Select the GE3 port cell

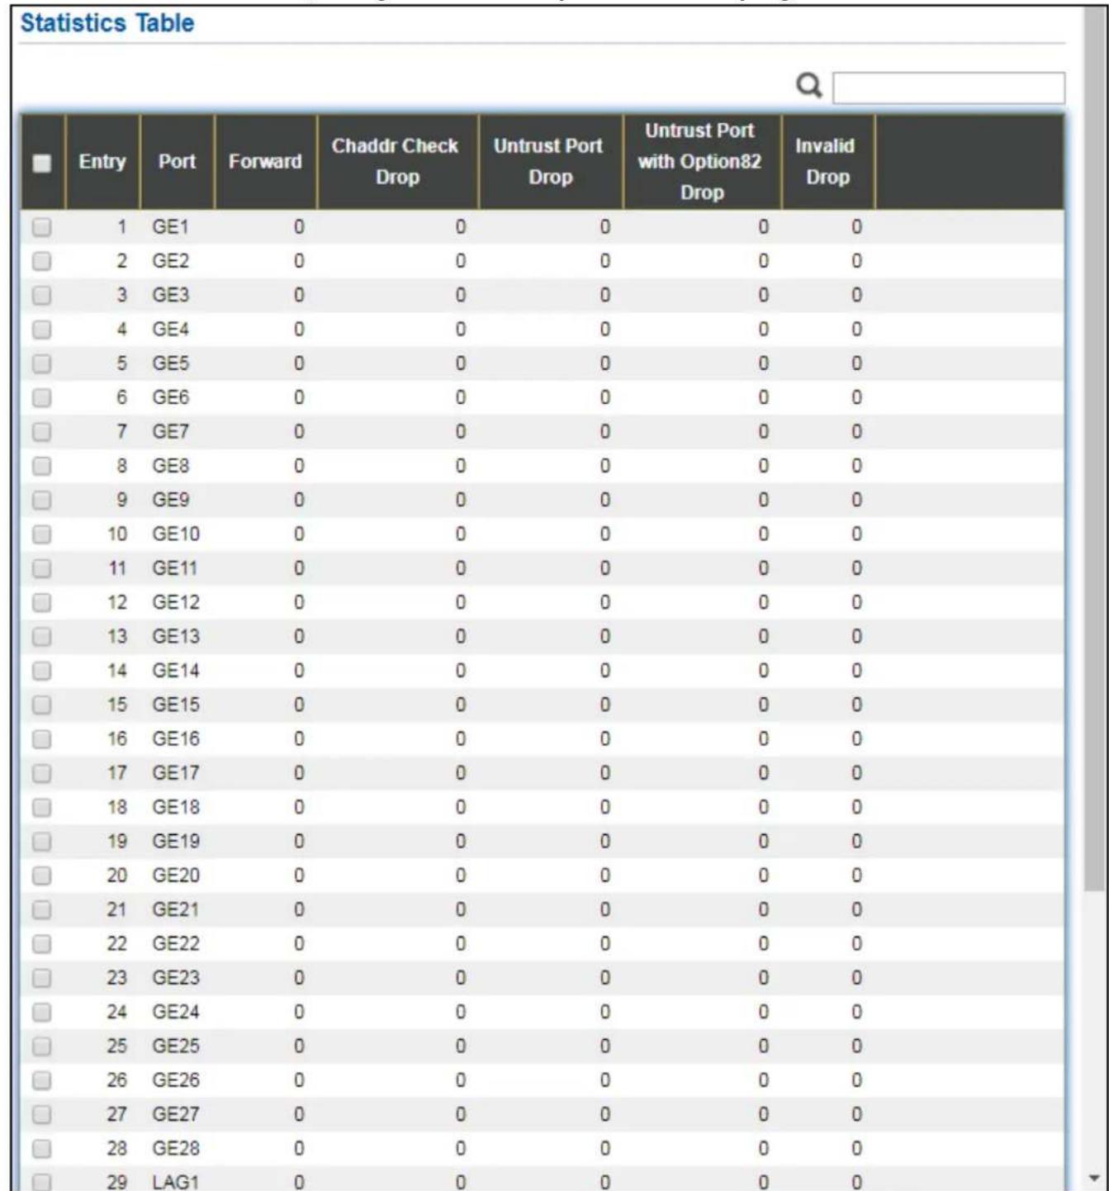click(x=170, y=296)
